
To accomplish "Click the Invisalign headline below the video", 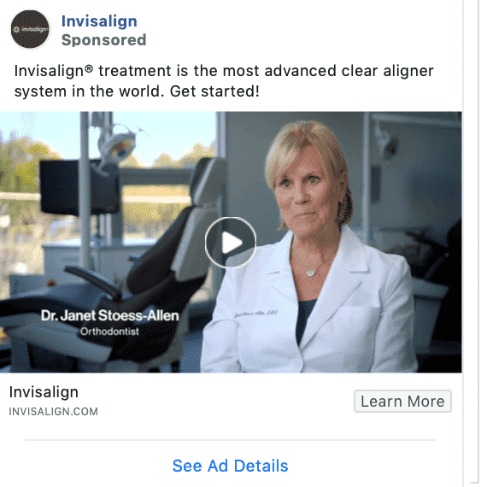I will 44,392.
